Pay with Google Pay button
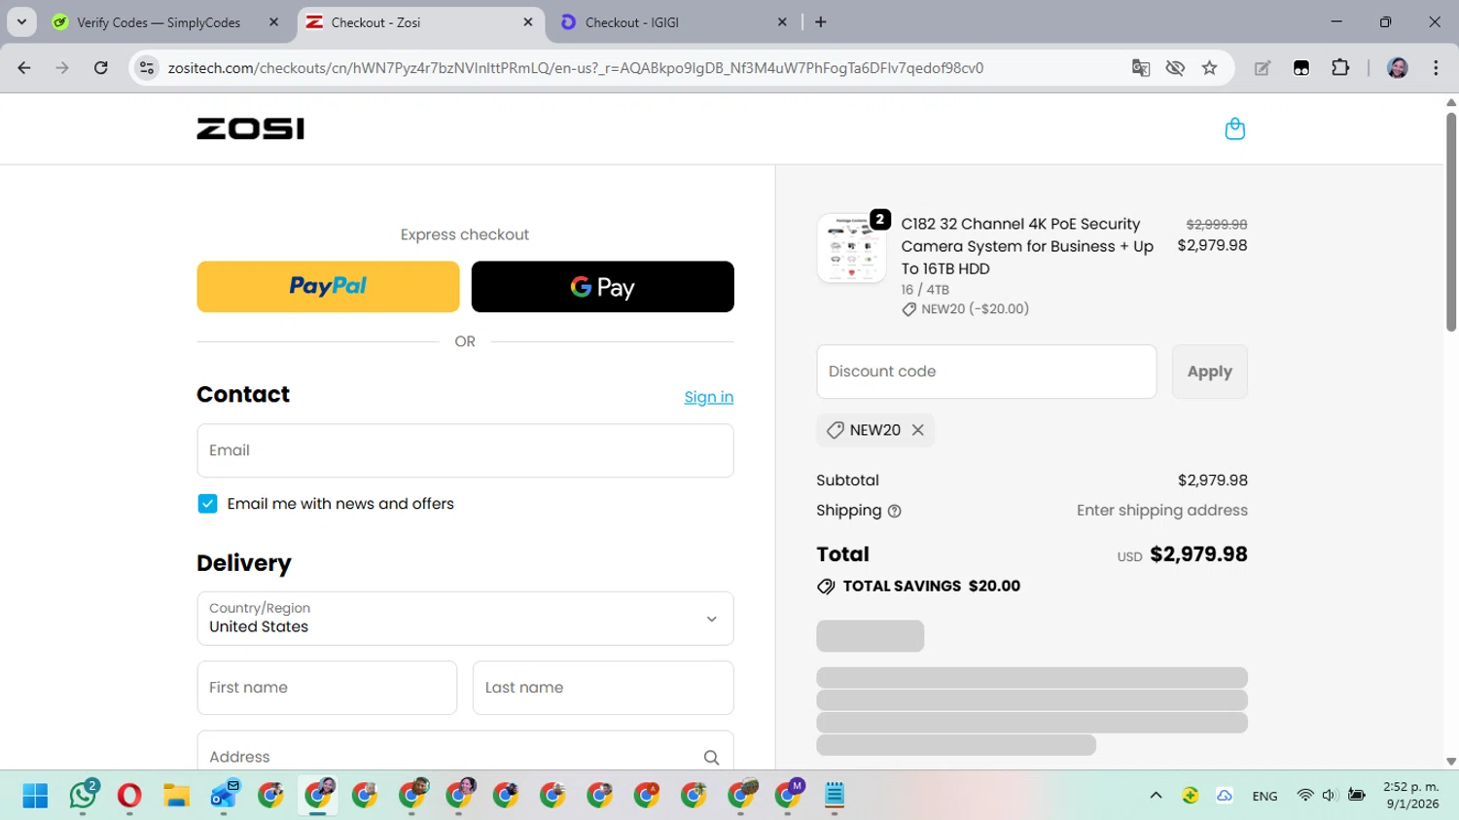1459x820 pixels. point(602,286)
